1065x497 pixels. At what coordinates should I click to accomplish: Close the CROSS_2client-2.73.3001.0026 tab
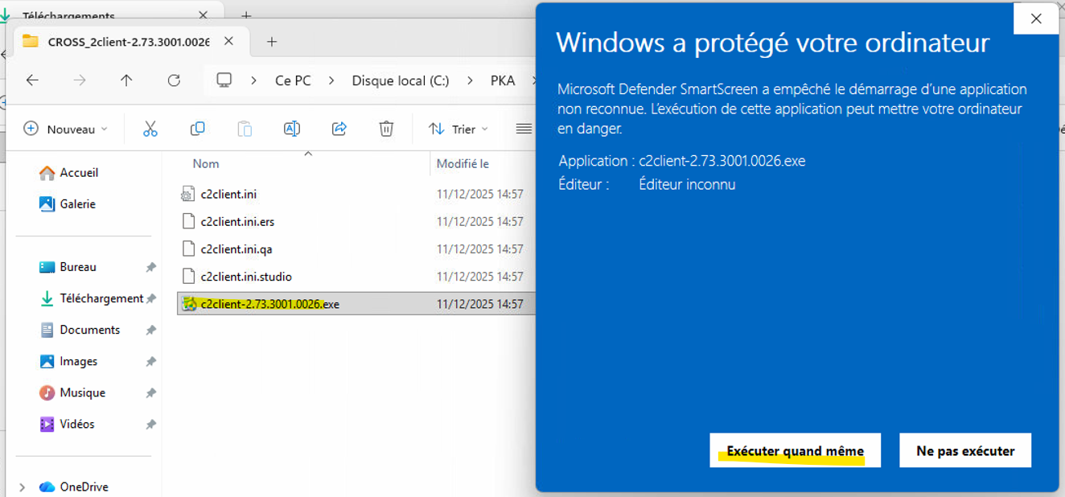click(x=229, y=41)
